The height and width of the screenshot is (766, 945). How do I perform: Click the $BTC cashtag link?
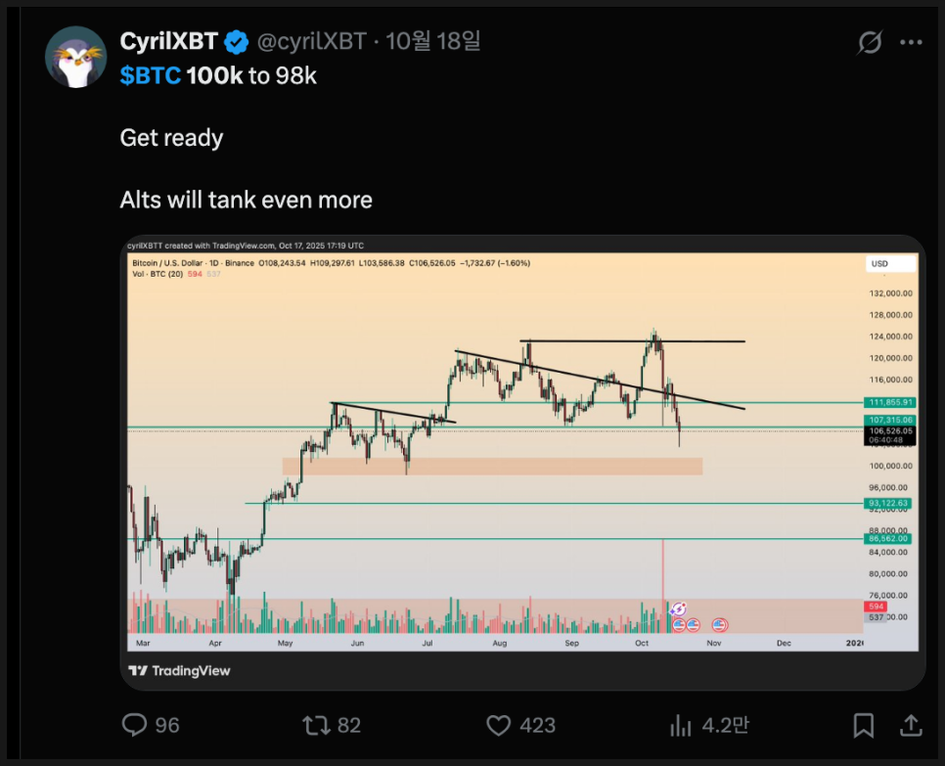(x=150, y=75)
